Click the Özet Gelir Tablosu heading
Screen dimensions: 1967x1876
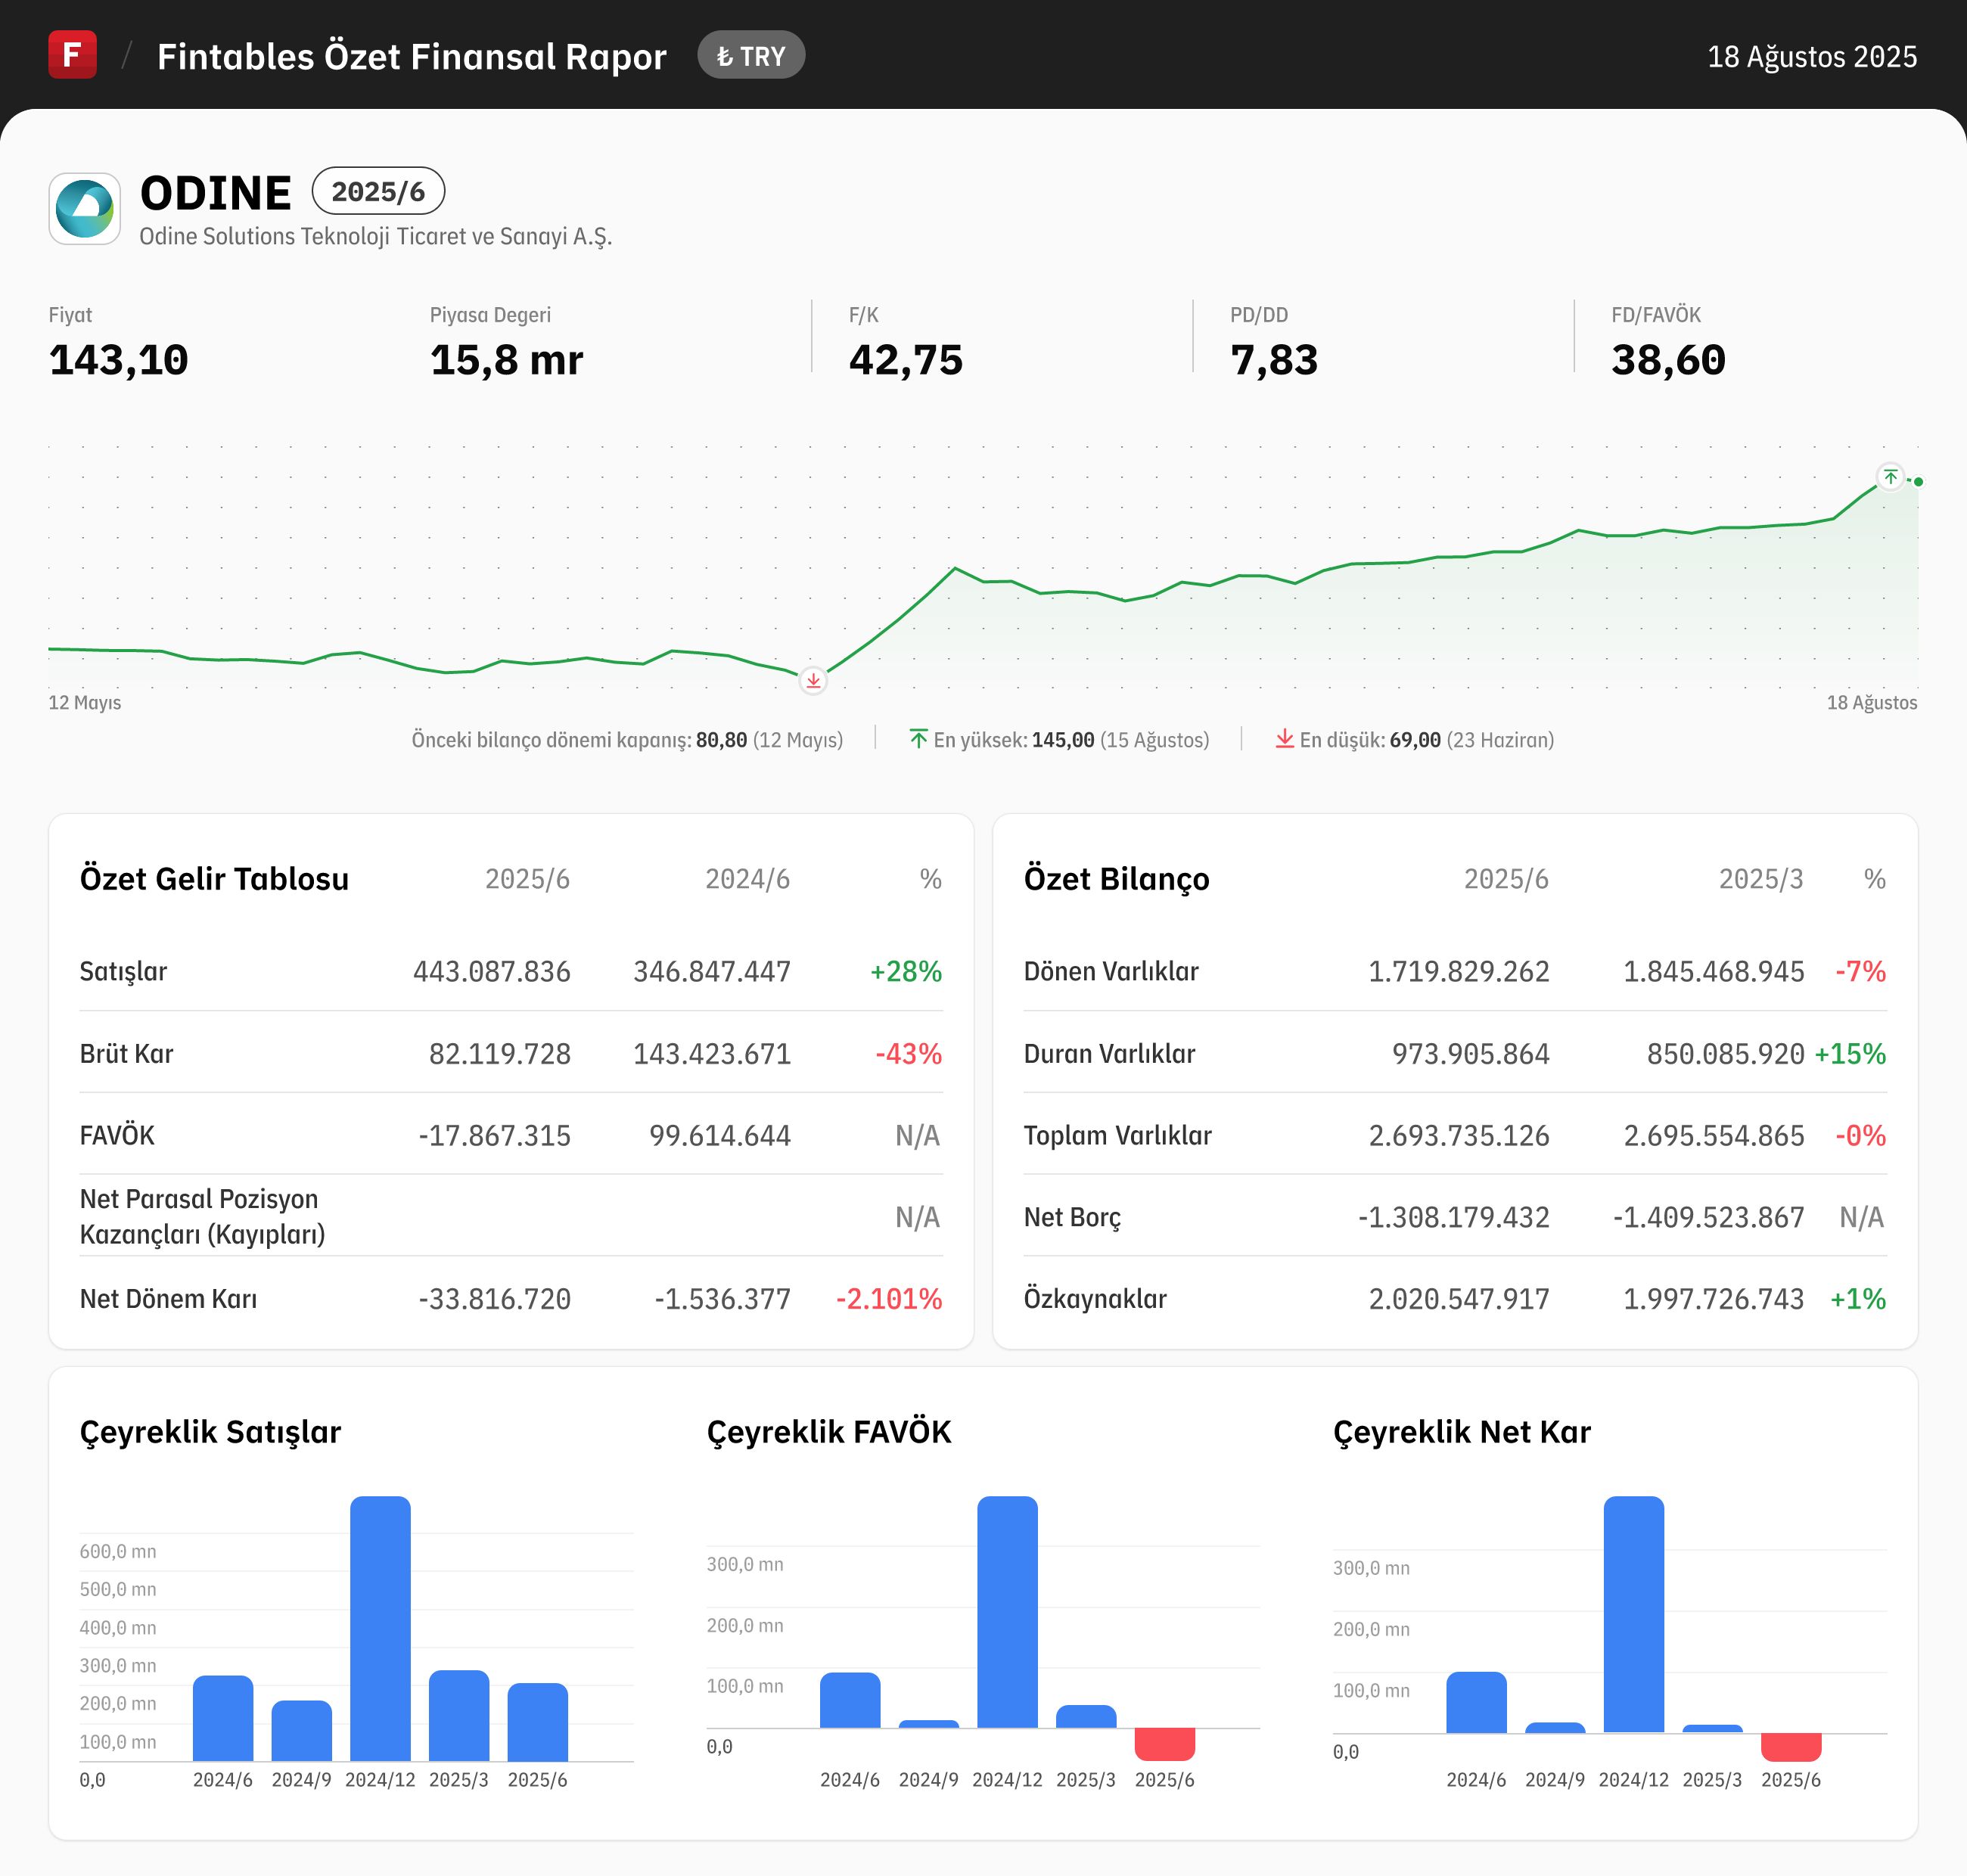point(214,879)
